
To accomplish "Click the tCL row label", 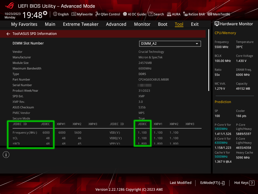I will [15, 138].
